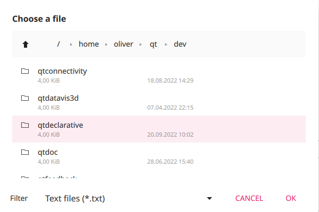Confirm with the OK button
The image size is (319, 212).
coord(290,198)
